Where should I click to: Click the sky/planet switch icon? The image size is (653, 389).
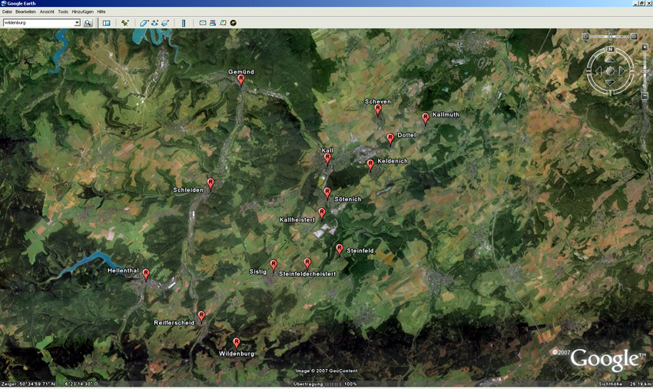click(234, 23)
